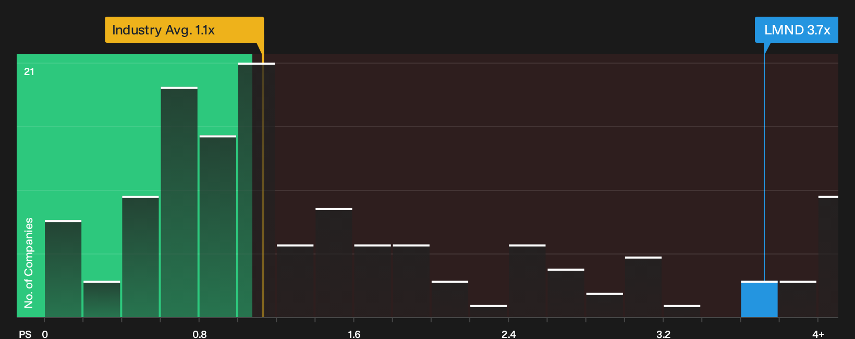Click the first bar at PS 0

[x=63, y=269]
